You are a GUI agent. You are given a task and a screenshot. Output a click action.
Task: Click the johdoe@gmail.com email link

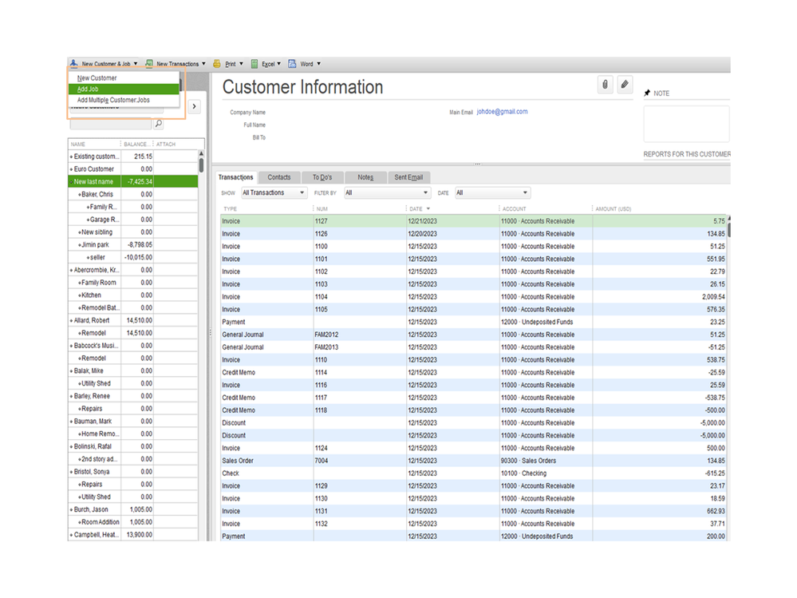[502, 112]
